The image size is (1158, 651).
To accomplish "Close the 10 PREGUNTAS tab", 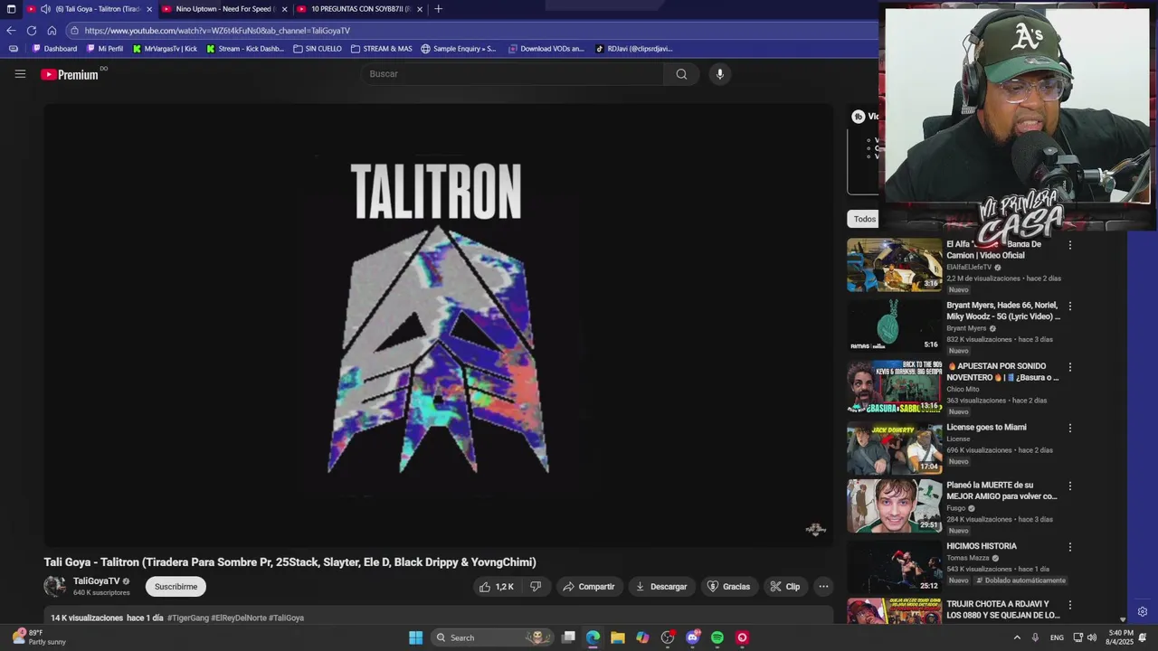I will click(x=420, y=9).
